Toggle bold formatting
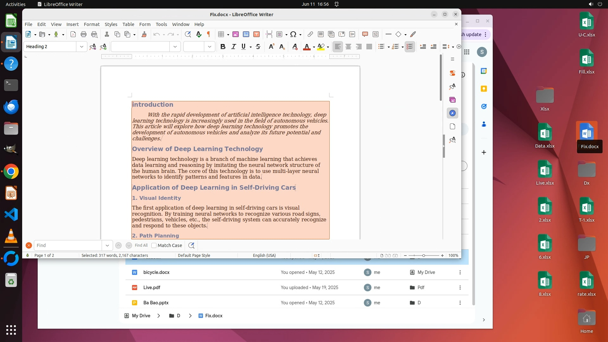Image resolution: width=608 pixels, height=342 pixels. [x=223, y=47]
